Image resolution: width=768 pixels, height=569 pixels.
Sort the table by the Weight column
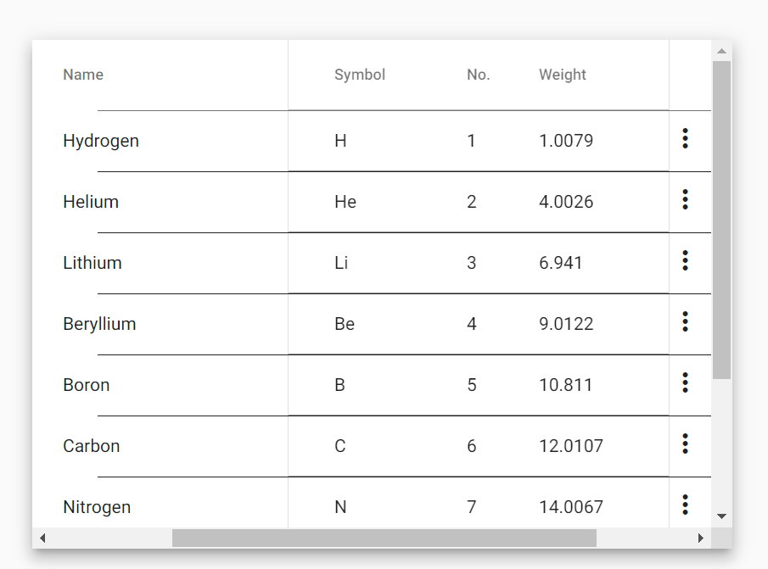(562, 75)
